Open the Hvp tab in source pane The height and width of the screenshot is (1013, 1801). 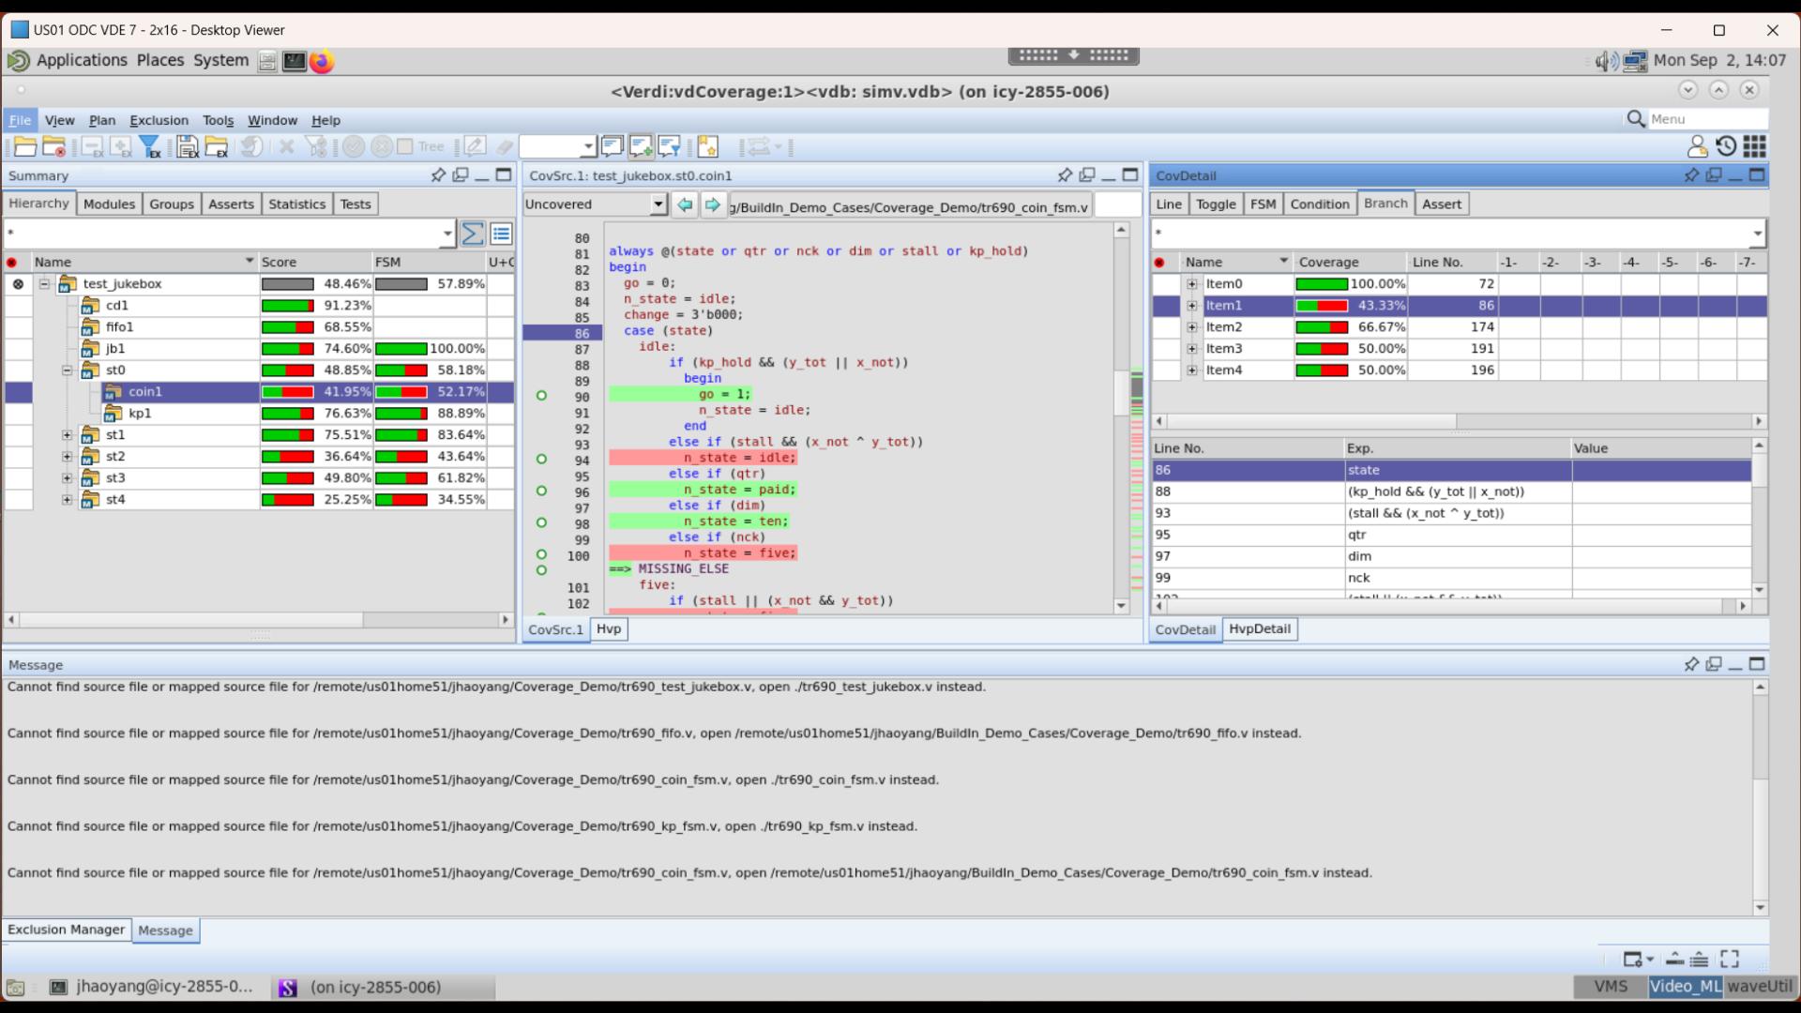coord(609,629)
